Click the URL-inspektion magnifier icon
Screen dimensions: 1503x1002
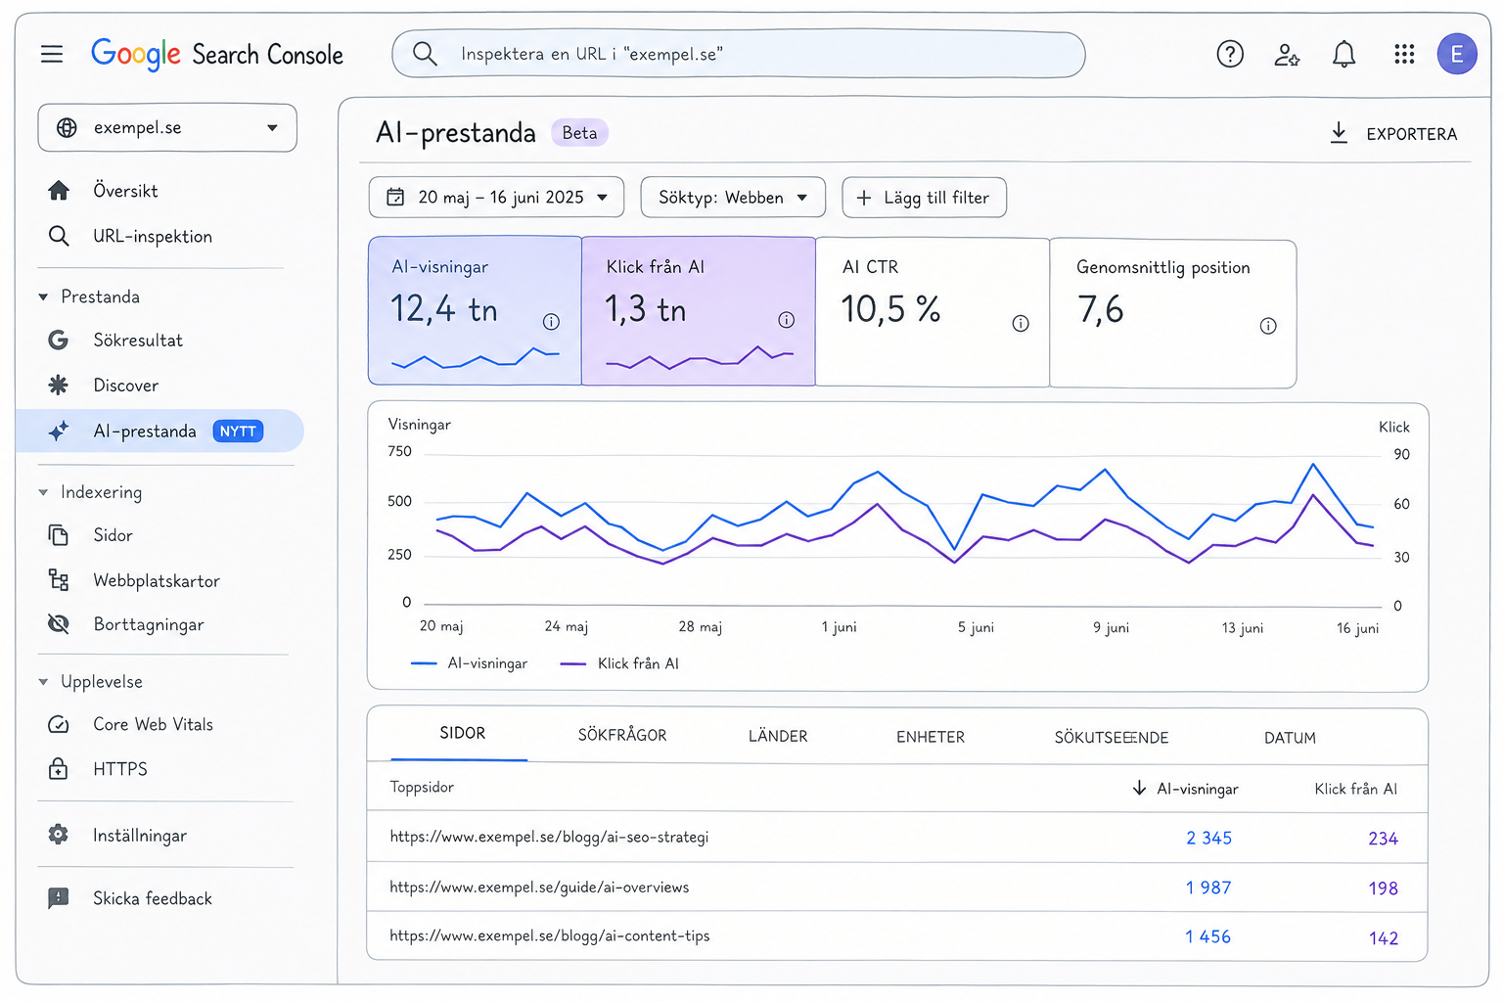pos(59,236)
